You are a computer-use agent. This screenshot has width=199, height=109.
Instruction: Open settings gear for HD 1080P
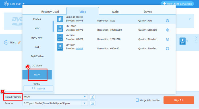pyautogui.click(x=167, y=30)
